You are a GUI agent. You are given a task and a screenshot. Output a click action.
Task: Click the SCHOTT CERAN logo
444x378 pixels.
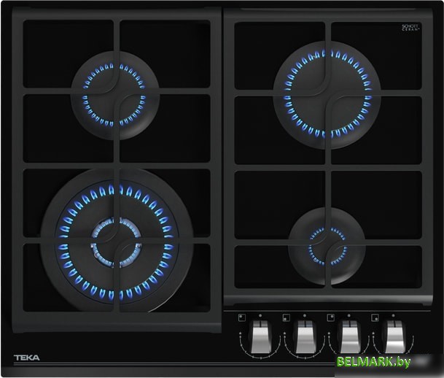point(411,28)
